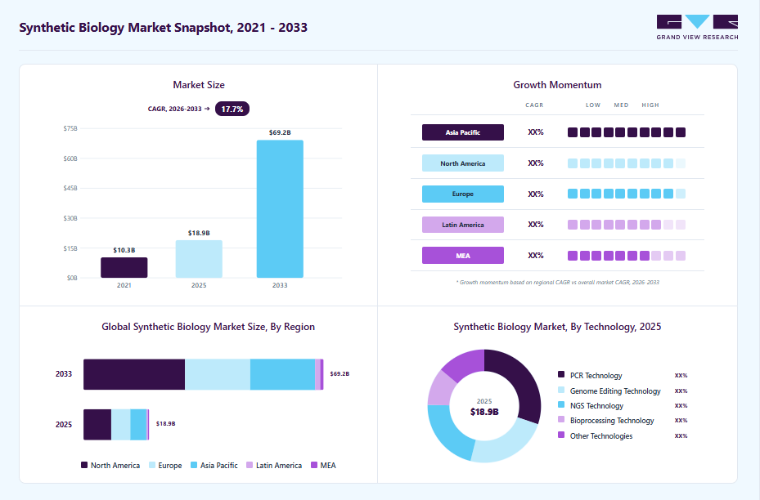Click the $18.9B donut center value
The image size is (760, 500).
(484, 412)
